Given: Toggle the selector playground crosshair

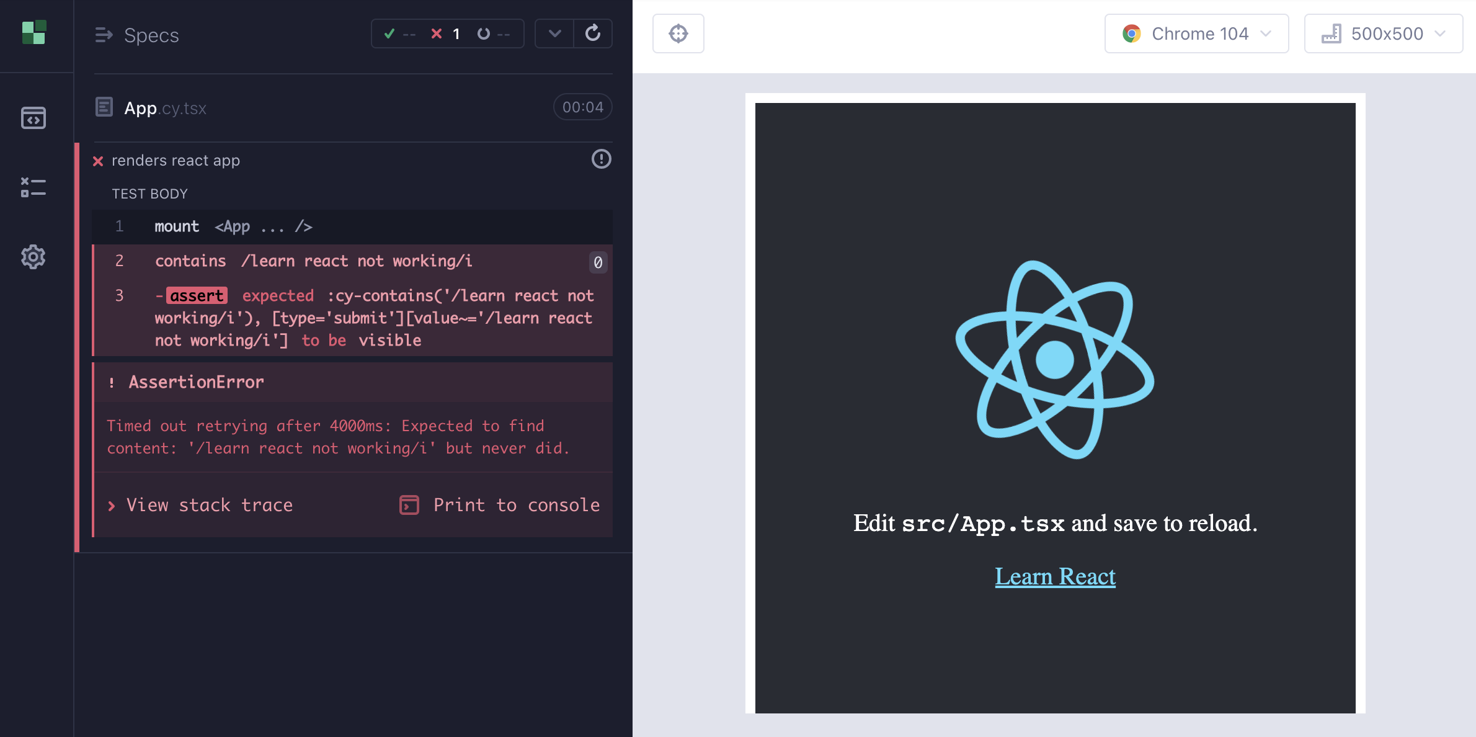Looking at the screenshot, I should (678, 33).
